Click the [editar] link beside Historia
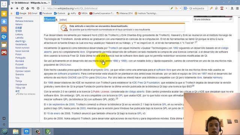The height and width of the screenshot is (135, 240). pyautogui.click(x=63, y=20)
